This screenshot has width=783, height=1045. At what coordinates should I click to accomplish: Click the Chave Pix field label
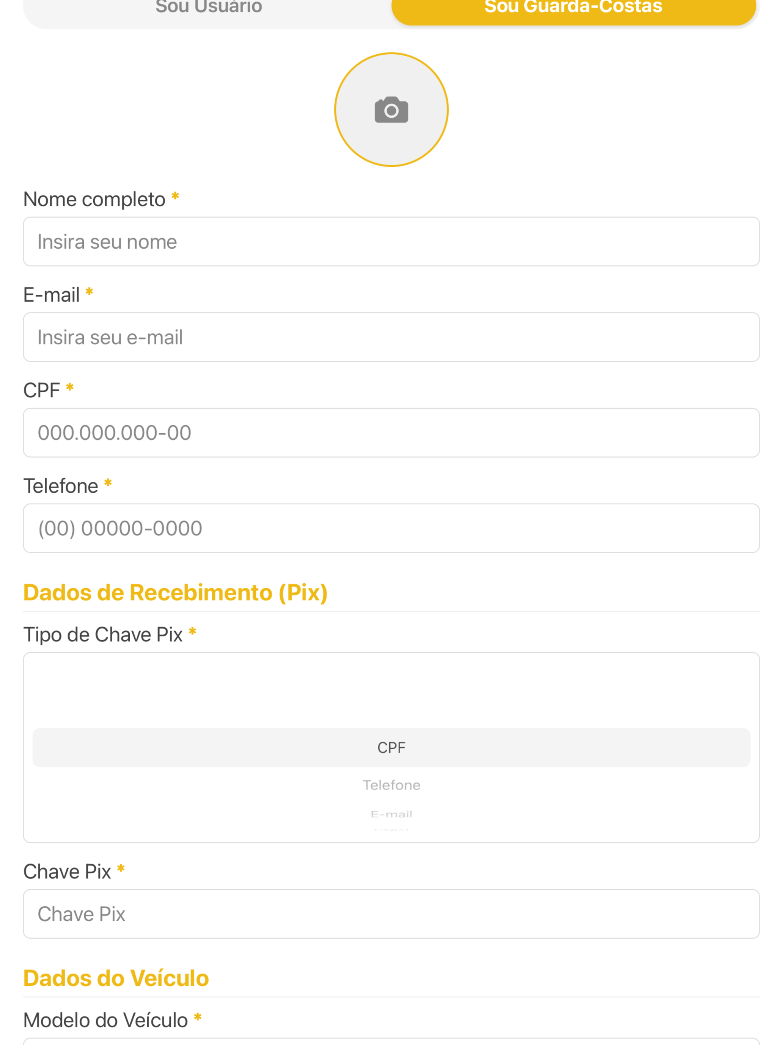click(x=67, y=871)
